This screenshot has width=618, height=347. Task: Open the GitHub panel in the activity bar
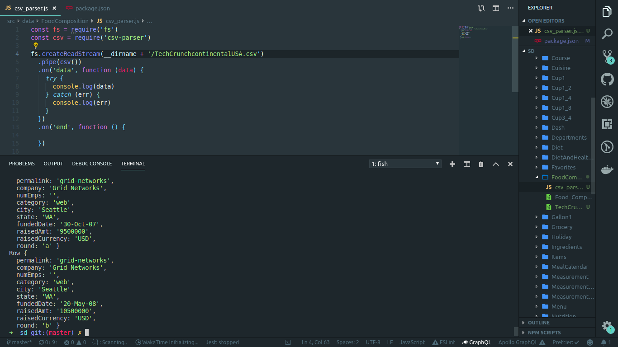[607, 79]
